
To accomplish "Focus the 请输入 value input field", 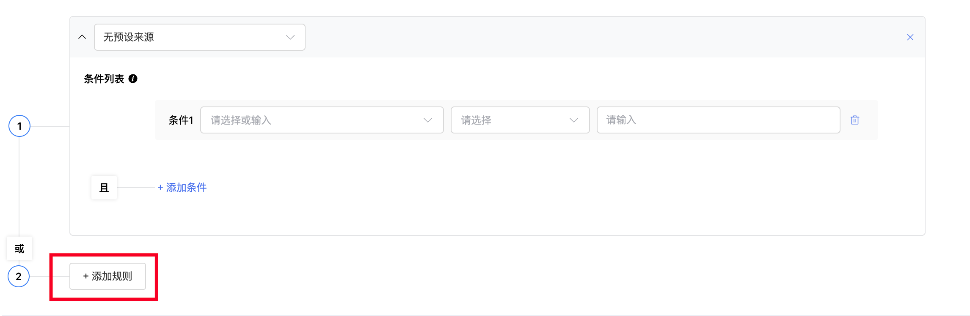I will pos(718,120).
